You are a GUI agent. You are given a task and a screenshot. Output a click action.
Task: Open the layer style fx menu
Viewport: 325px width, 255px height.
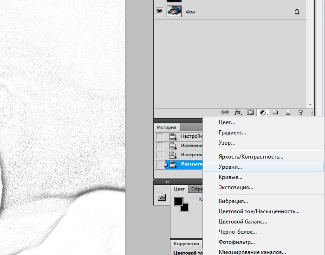(238, 112)
